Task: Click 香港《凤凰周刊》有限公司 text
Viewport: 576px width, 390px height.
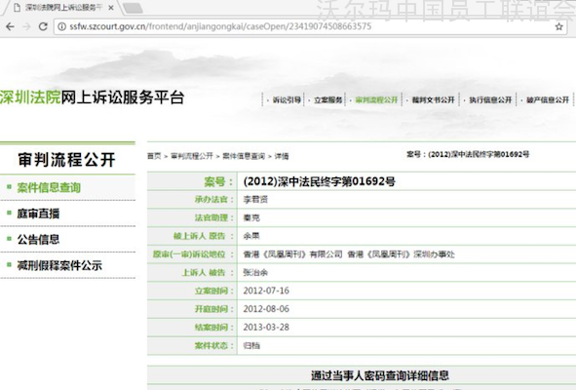Action: tap(292, 254)
